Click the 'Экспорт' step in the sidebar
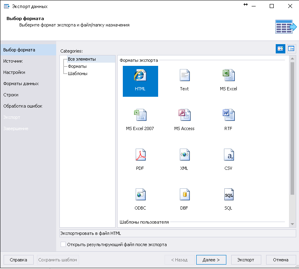The image size is (299, 269). click(x=28, y=117)
